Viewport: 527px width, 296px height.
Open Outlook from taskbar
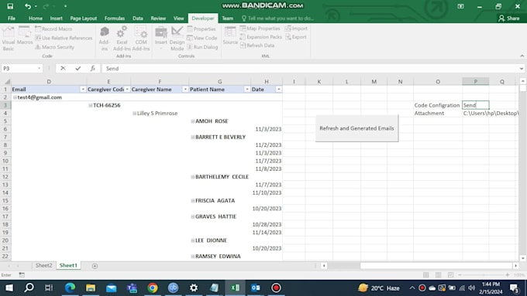[x=256, y=287]
